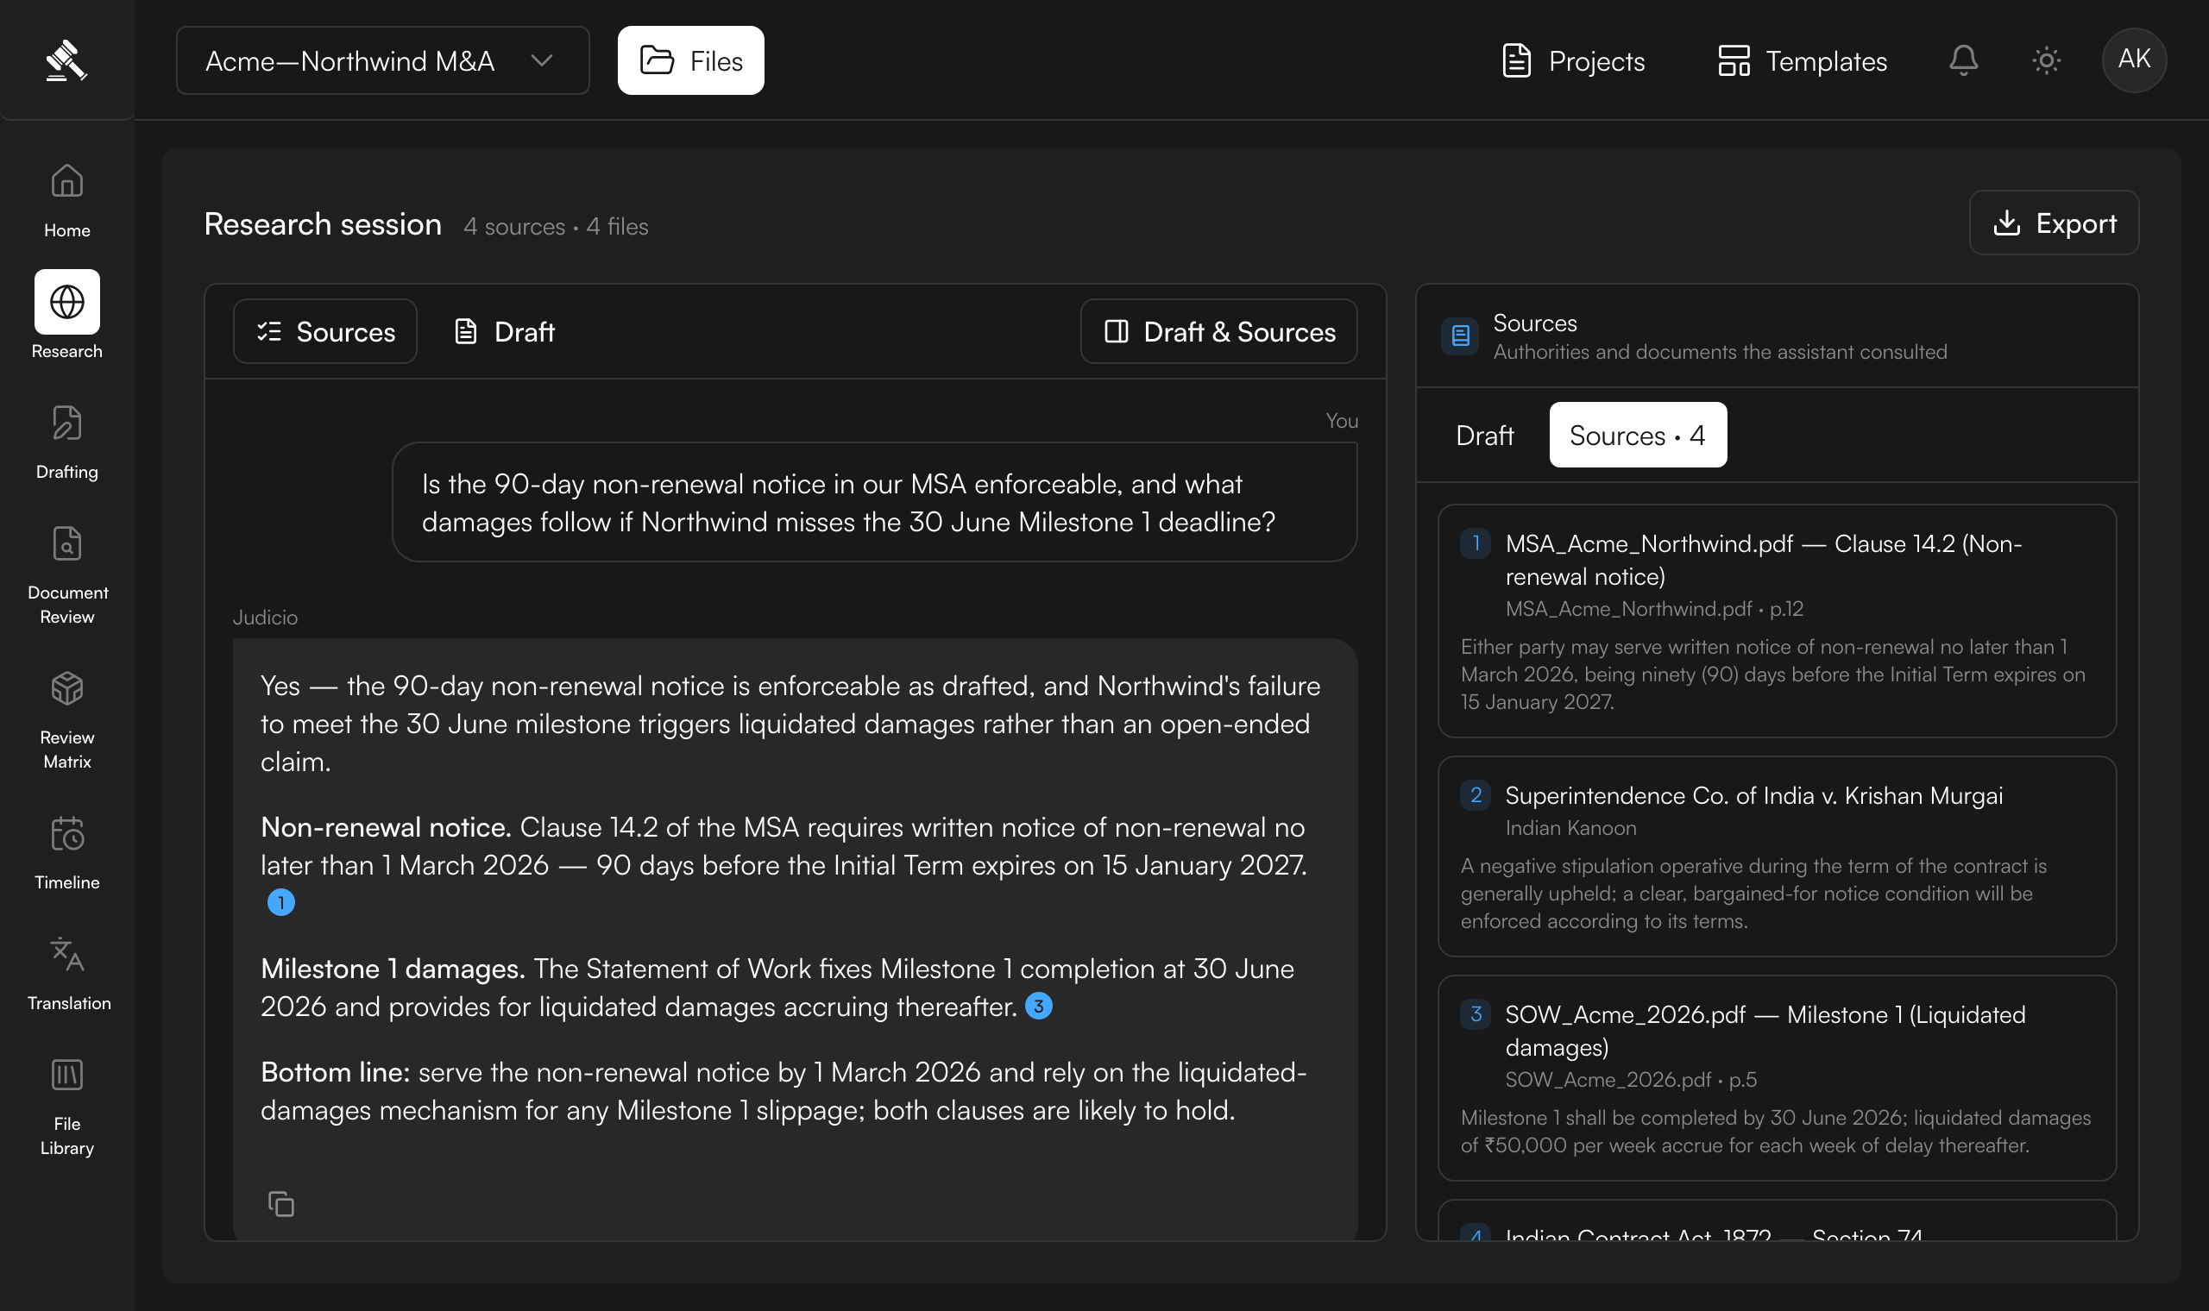Open source 1 MSA_Acme_Northwind.pdf Clause 14.2 card
This screenshot has height=1311, width=2209.
point(1776,621)
